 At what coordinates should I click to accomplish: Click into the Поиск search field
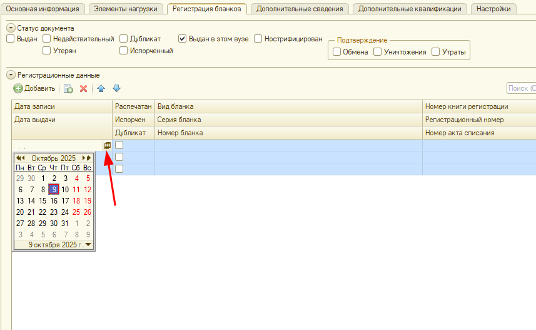click(x=521, y=89)
